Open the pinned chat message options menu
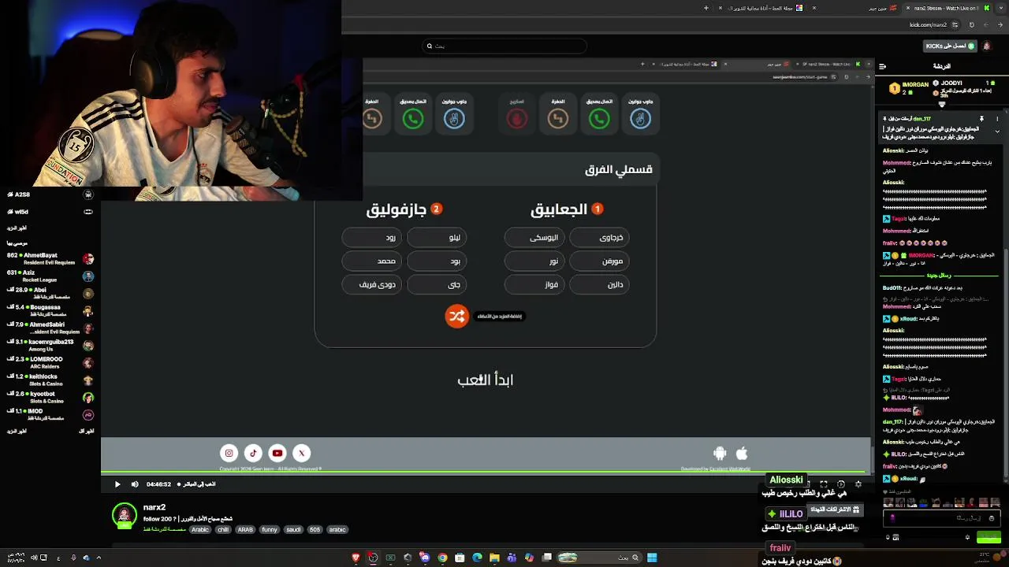1009x567 pixels. 997,119
